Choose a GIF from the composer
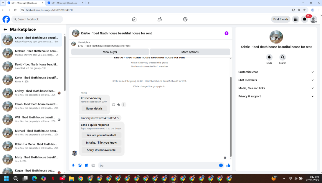Viewport: 322px width, 183px height. pyautogui.click(x=93, y=165)
